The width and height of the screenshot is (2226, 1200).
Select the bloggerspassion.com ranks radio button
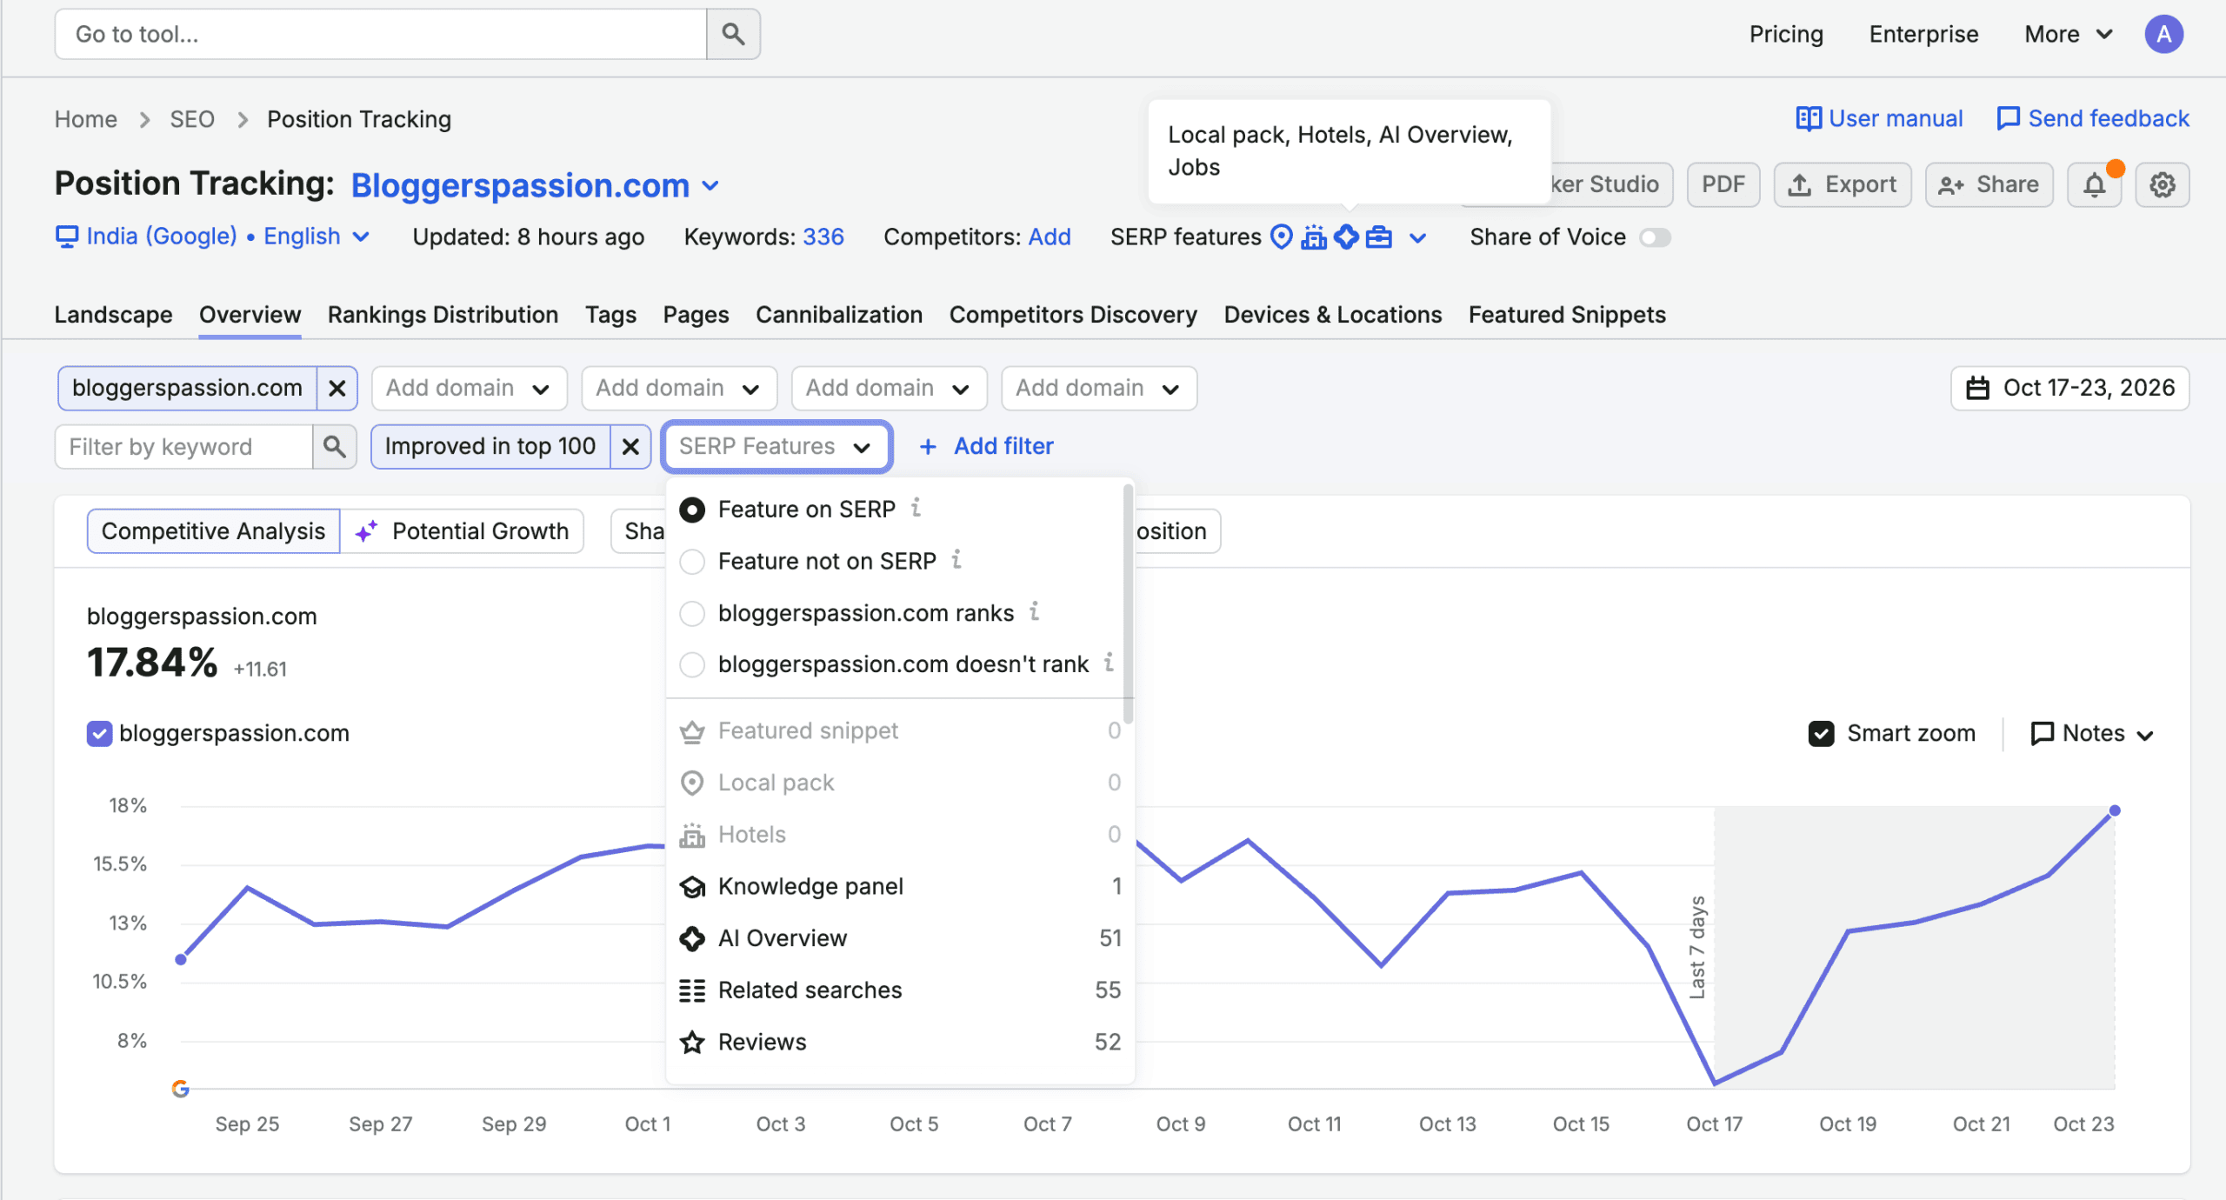click(x=692, y=613)
